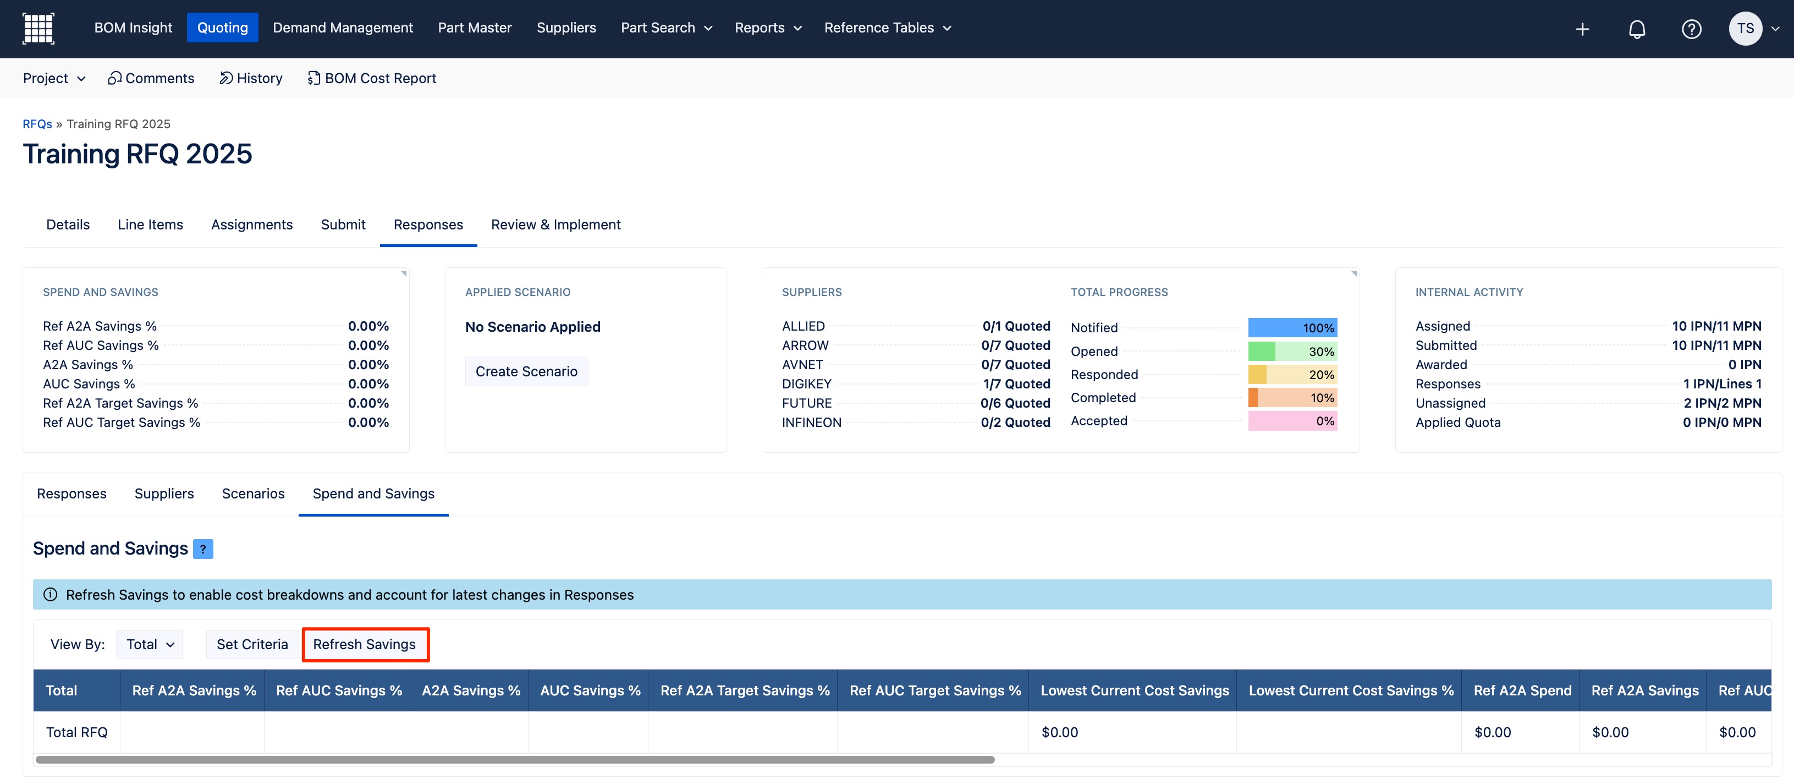Viewport: 1794px width, 779px height.
Task: Click the plus add icon in header
Action: (1582, 29)
